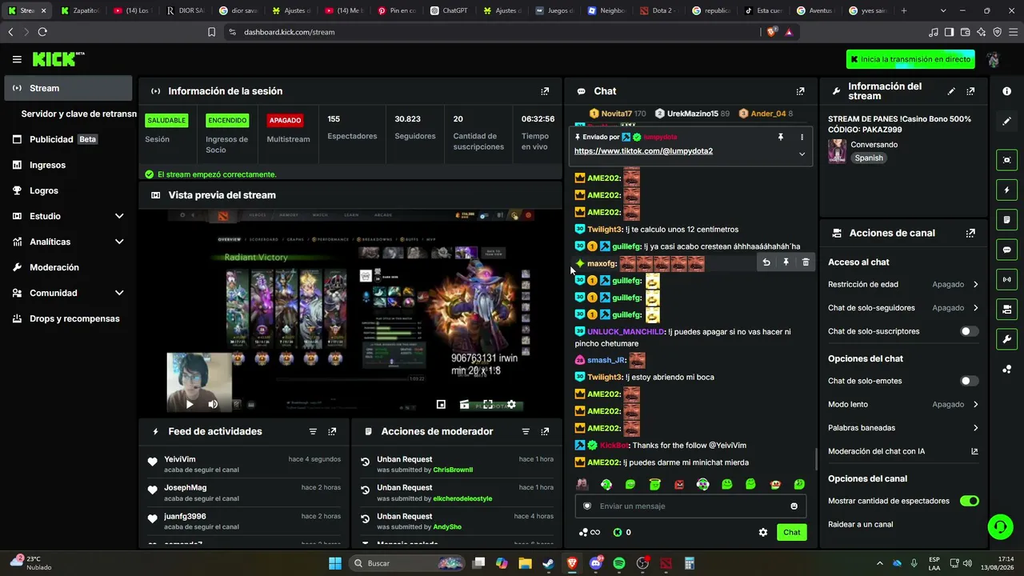The image size is (1024, 576).
Task: Go to Publicidad Beta page
Action: point(68,139)
